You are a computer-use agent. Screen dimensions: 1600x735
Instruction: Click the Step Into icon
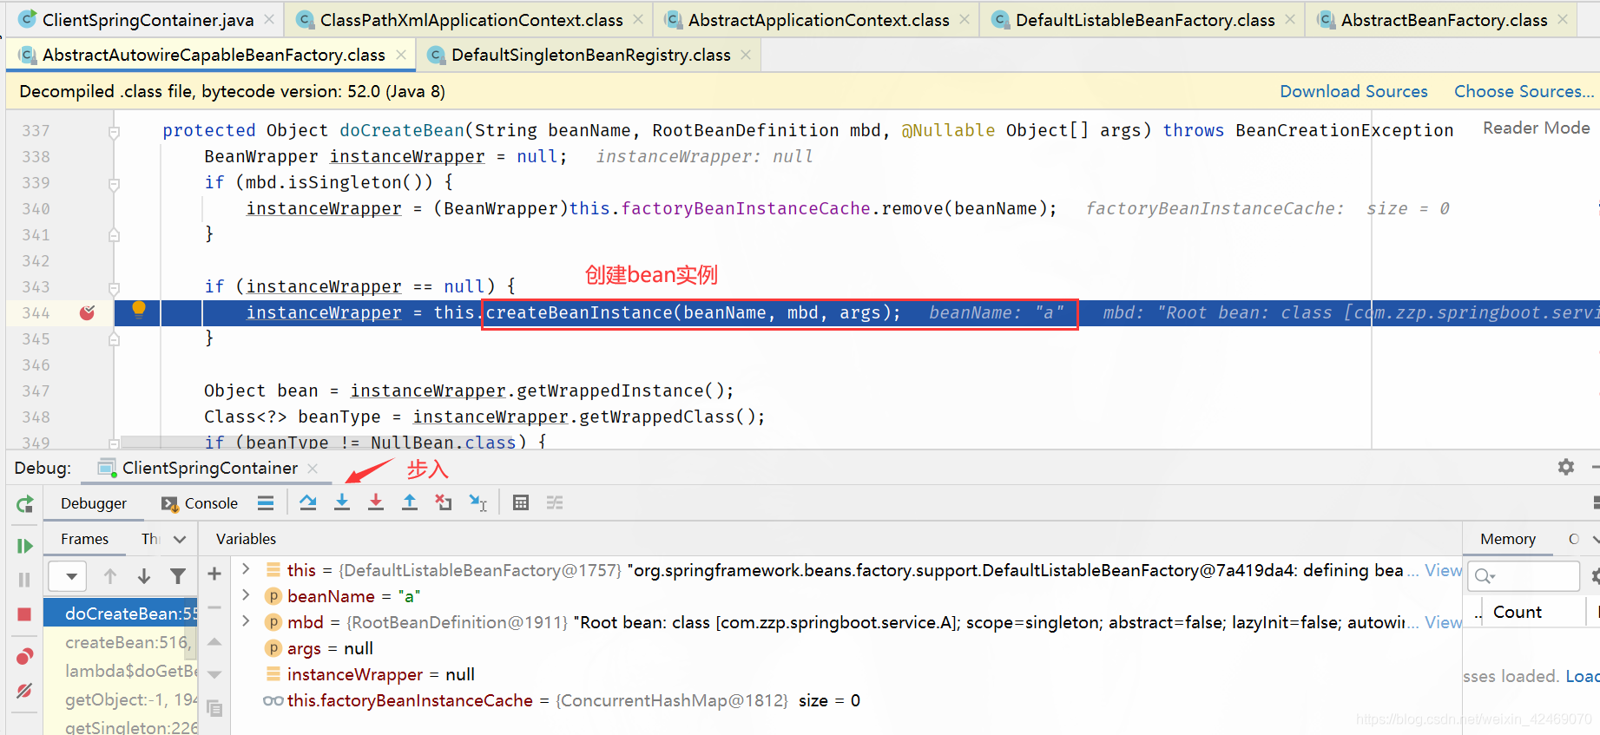[x=342, y=502]
